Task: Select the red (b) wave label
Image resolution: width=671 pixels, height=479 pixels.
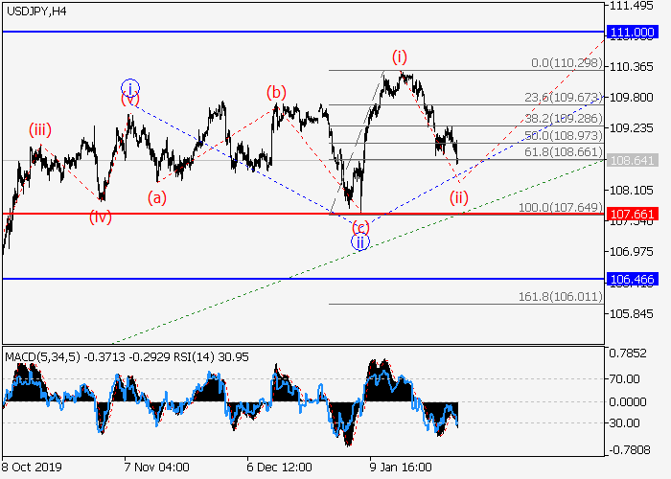Action: (x=277, y=92)
